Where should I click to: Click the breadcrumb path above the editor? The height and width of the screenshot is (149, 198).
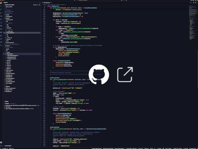[x=54, y=5]
